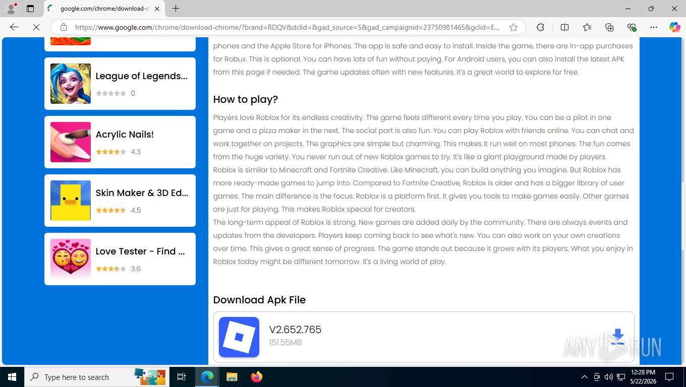Click the Acrylic Nails 4.3 star rating
The image size is (686, 387).
pyautogui.click(x=111, y=152)
